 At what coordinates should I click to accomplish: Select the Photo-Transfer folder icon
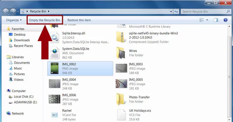click(x=121, y=99)
